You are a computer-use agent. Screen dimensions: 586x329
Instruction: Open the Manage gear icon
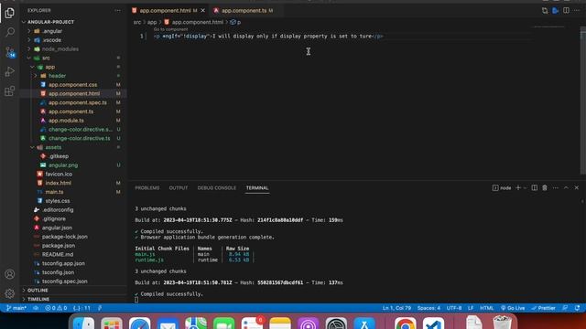[10, 293]
